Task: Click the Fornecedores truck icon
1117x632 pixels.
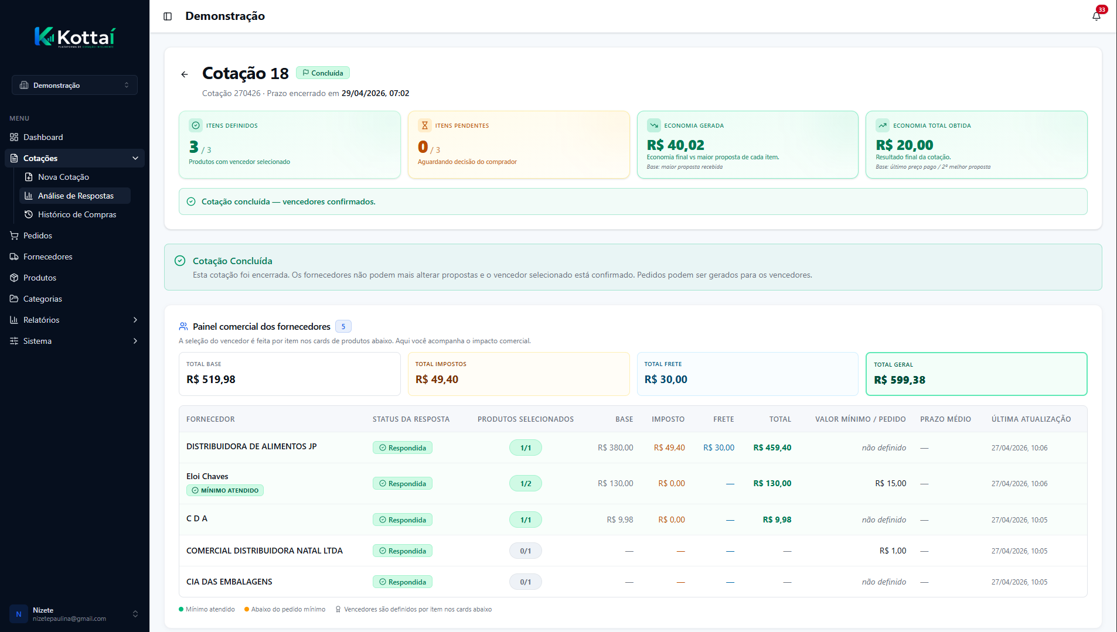Action: [x=14, y=257]
